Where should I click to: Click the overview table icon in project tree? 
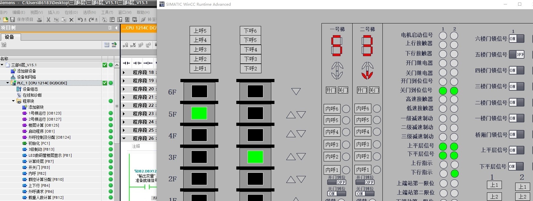114,45
